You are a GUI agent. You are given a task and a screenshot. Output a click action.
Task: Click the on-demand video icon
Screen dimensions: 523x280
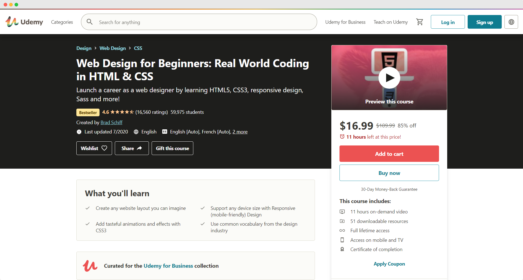click(x=342, y=212)
